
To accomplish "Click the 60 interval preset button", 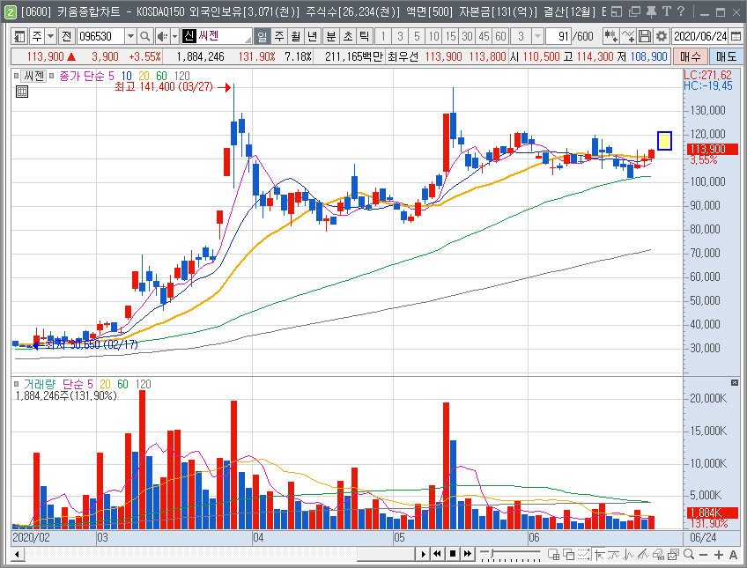I will point(500,36).
